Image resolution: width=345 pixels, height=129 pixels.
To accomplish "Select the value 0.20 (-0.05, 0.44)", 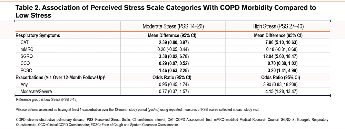I will tap(173, 50).
